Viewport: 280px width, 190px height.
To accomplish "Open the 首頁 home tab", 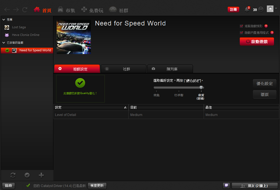I will pos(42,10).
